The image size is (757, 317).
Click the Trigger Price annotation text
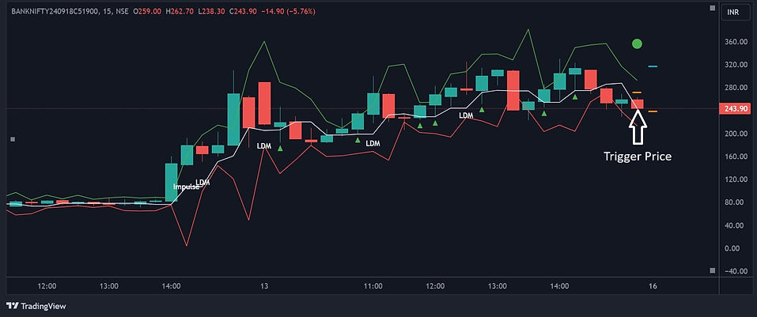(x=638, y=157)
